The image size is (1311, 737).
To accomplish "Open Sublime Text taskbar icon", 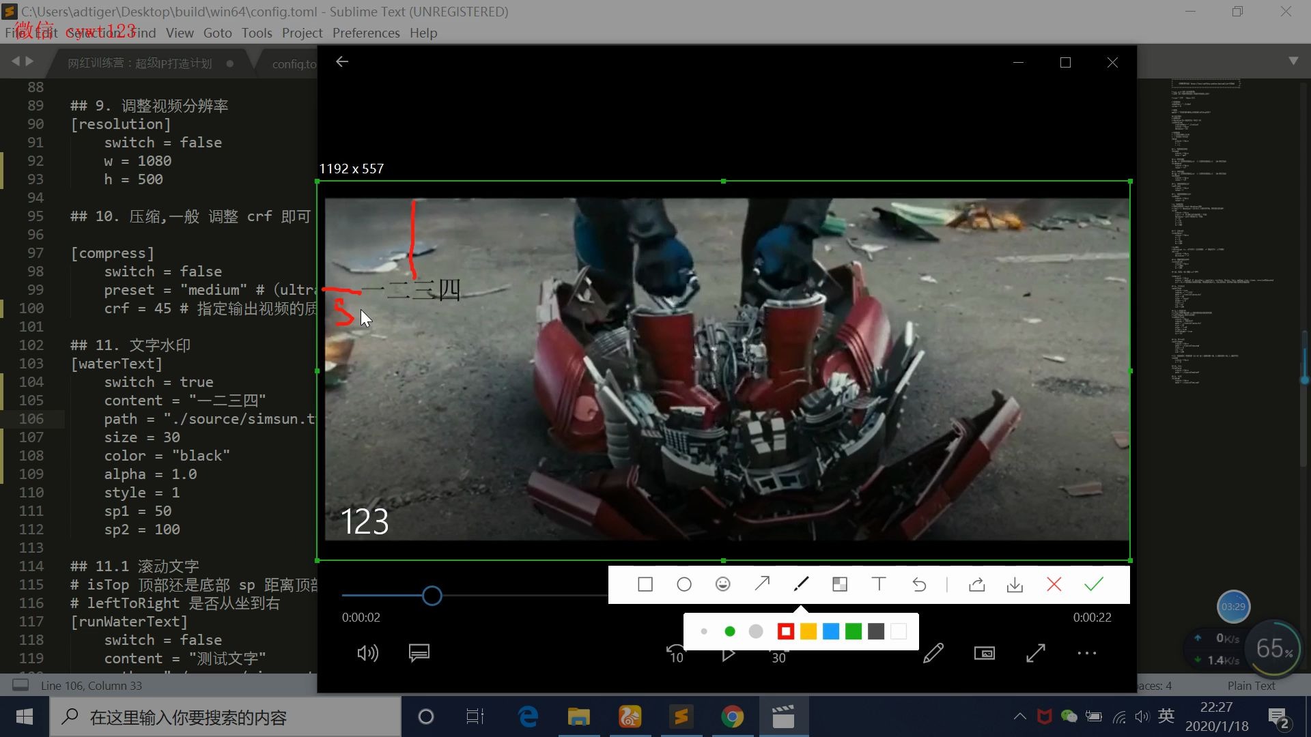I will [681, 717].
